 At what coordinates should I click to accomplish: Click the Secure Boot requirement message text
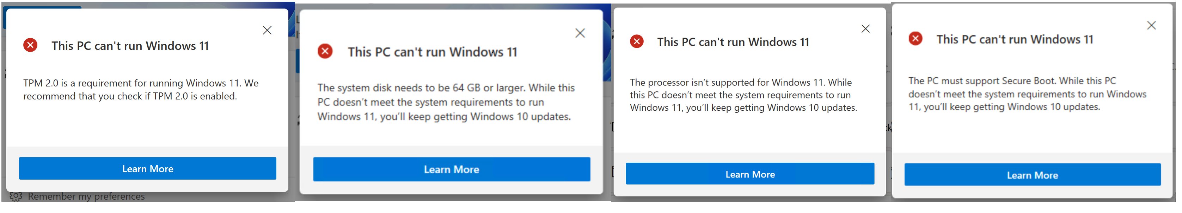coord(1027,94)
